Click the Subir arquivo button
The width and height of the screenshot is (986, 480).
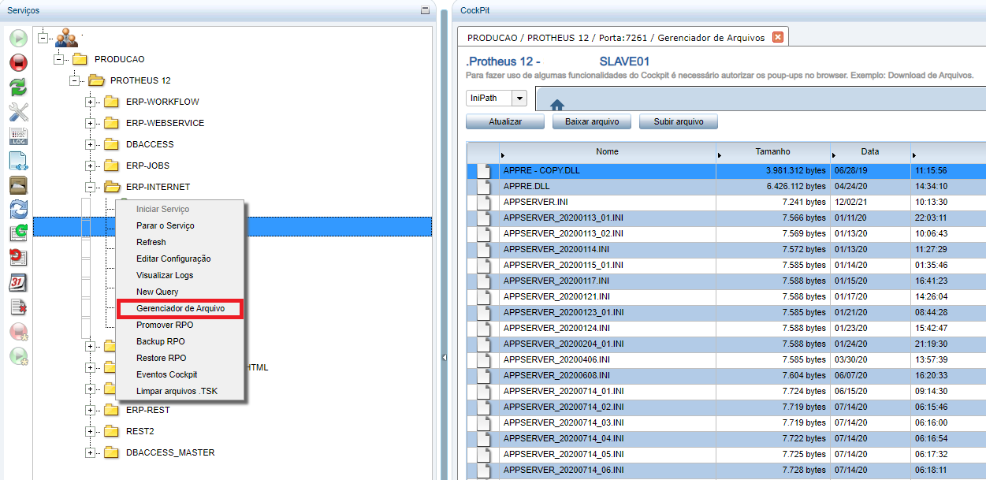pos(679,122)
